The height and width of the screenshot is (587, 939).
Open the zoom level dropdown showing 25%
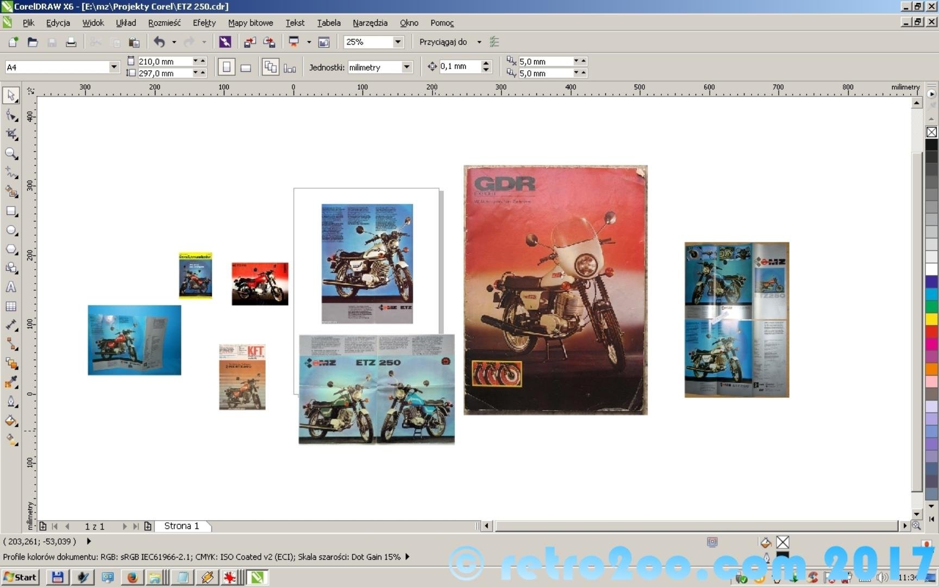coord(398,42)
